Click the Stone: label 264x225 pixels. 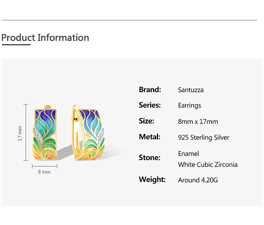[149, 157]
